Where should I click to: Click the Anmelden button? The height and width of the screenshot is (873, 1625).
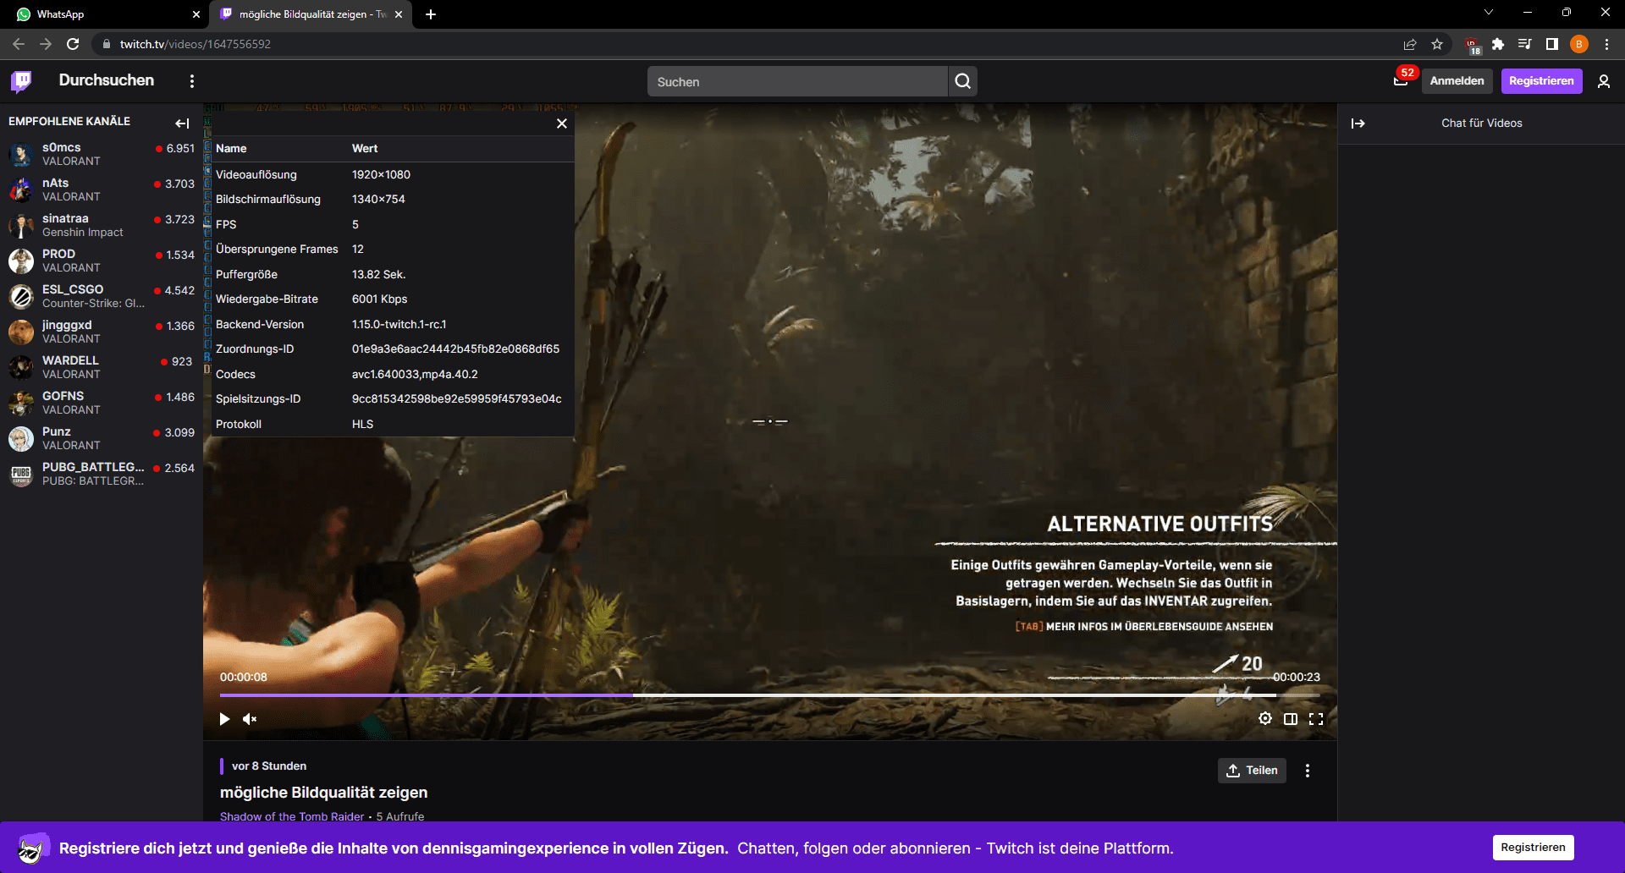pyautogui.click(x=1457, y=81)
